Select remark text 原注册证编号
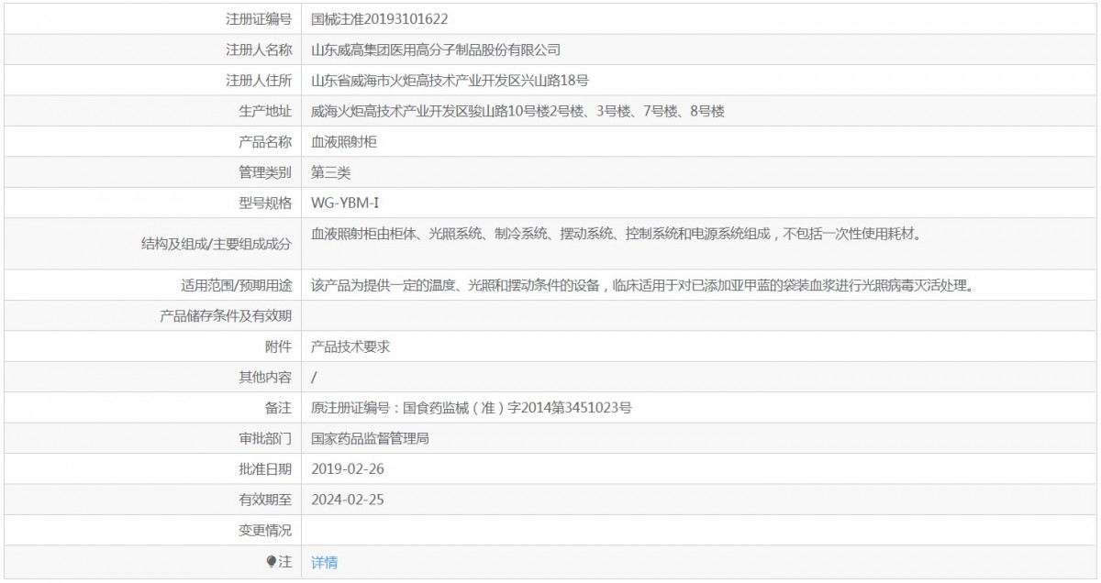 472,408
